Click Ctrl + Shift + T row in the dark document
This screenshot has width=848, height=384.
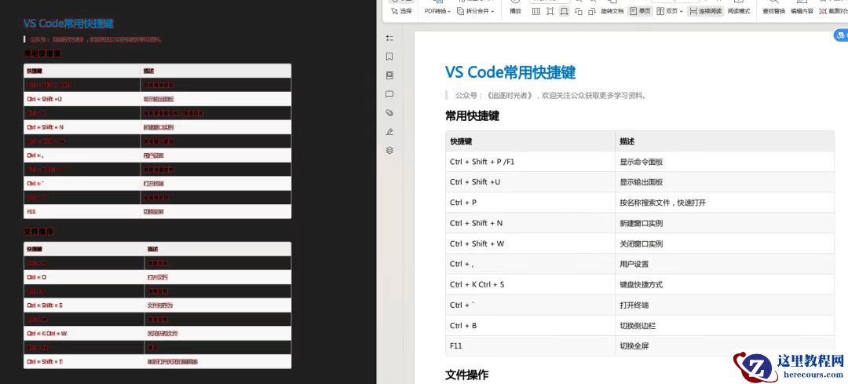click(157, 361)
